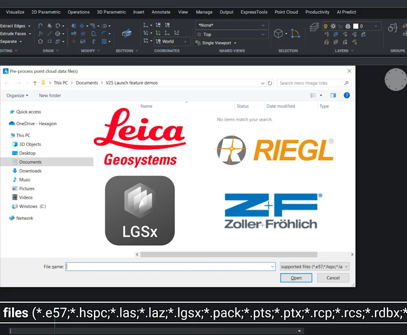This screenshot has width=407, height=335.
Task: Click the Search Hero image links box
Action: point(314,83)
